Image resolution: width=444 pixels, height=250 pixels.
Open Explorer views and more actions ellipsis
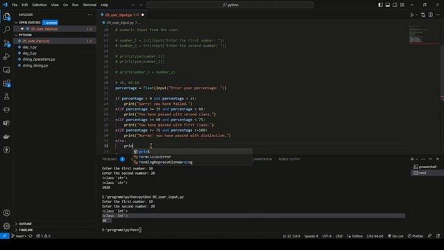[89, 15]
